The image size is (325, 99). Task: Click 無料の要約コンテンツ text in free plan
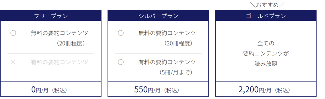pyautogui.click(x=60, y=33)
